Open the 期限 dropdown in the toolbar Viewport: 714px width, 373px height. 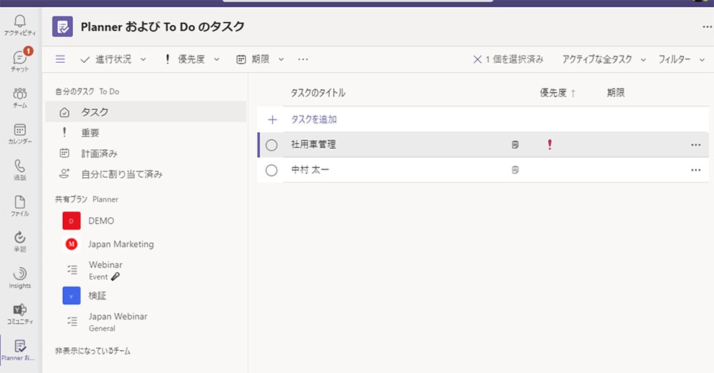tap(261, 59)
